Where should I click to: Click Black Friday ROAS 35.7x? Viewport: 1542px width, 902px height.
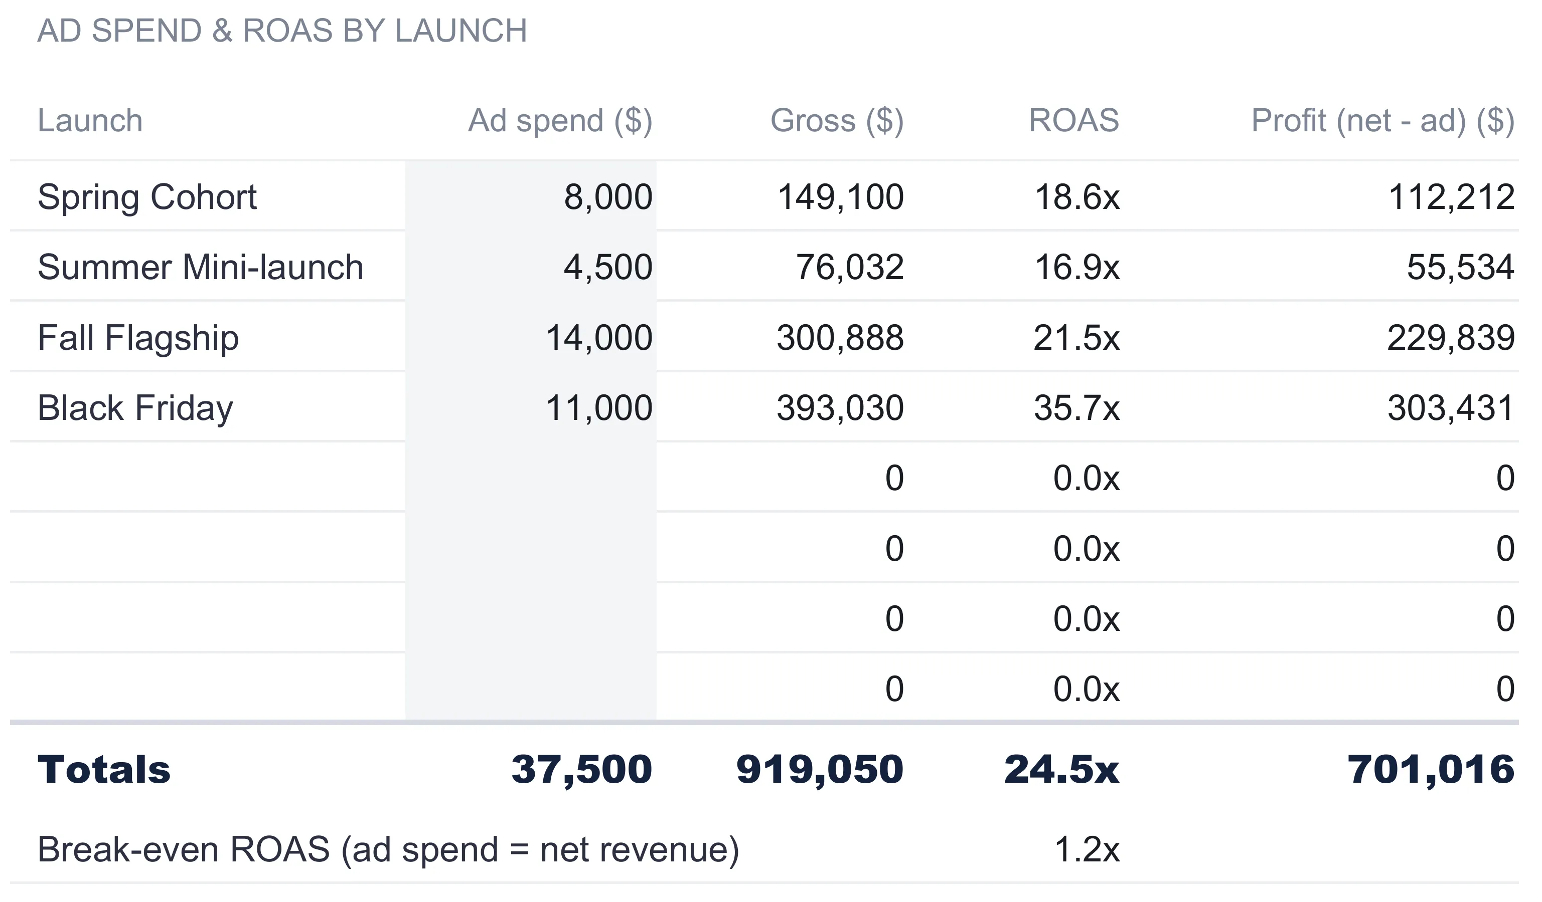click(x=1077, y=408)
